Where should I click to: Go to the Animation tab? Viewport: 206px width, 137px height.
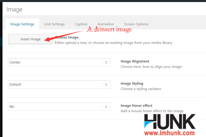[106, 24]
